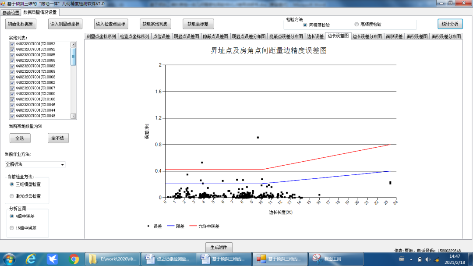Choose 激光点云检查 as check method
This screenshot has width=473, height=266.
[x=12, y=196]
